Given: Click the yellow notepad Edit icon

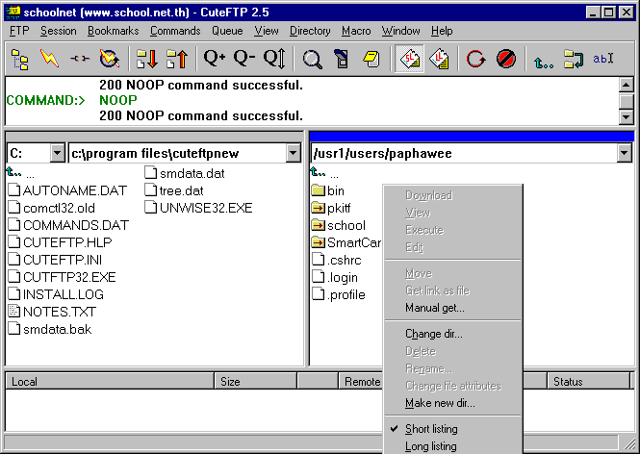Looking at the screenshot, I should [x=371, y=59].
